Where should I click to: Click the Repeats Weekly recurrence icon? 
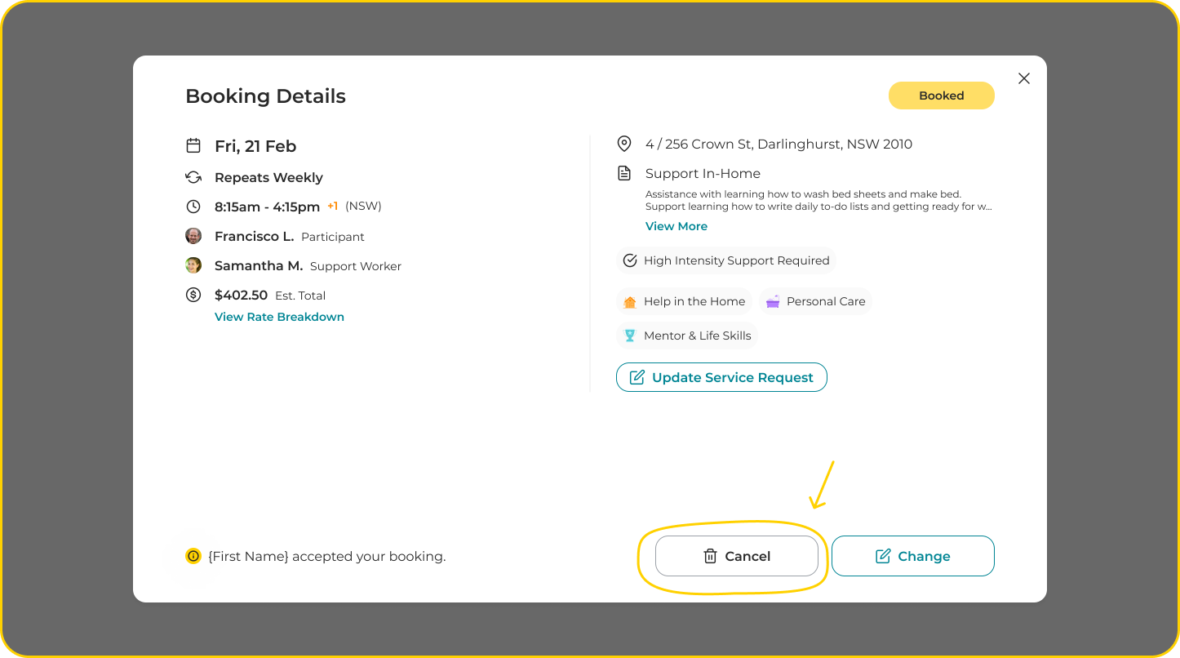[193, 177]
